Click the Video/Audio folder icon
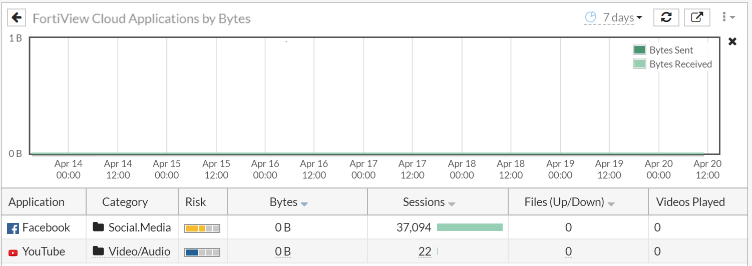The height and width of the screenshot is (266, 752). click(99, 251)
